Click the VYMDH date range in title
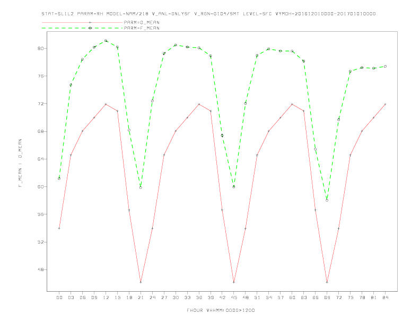This screenshot has width=420, height=324. pos(326,14)
